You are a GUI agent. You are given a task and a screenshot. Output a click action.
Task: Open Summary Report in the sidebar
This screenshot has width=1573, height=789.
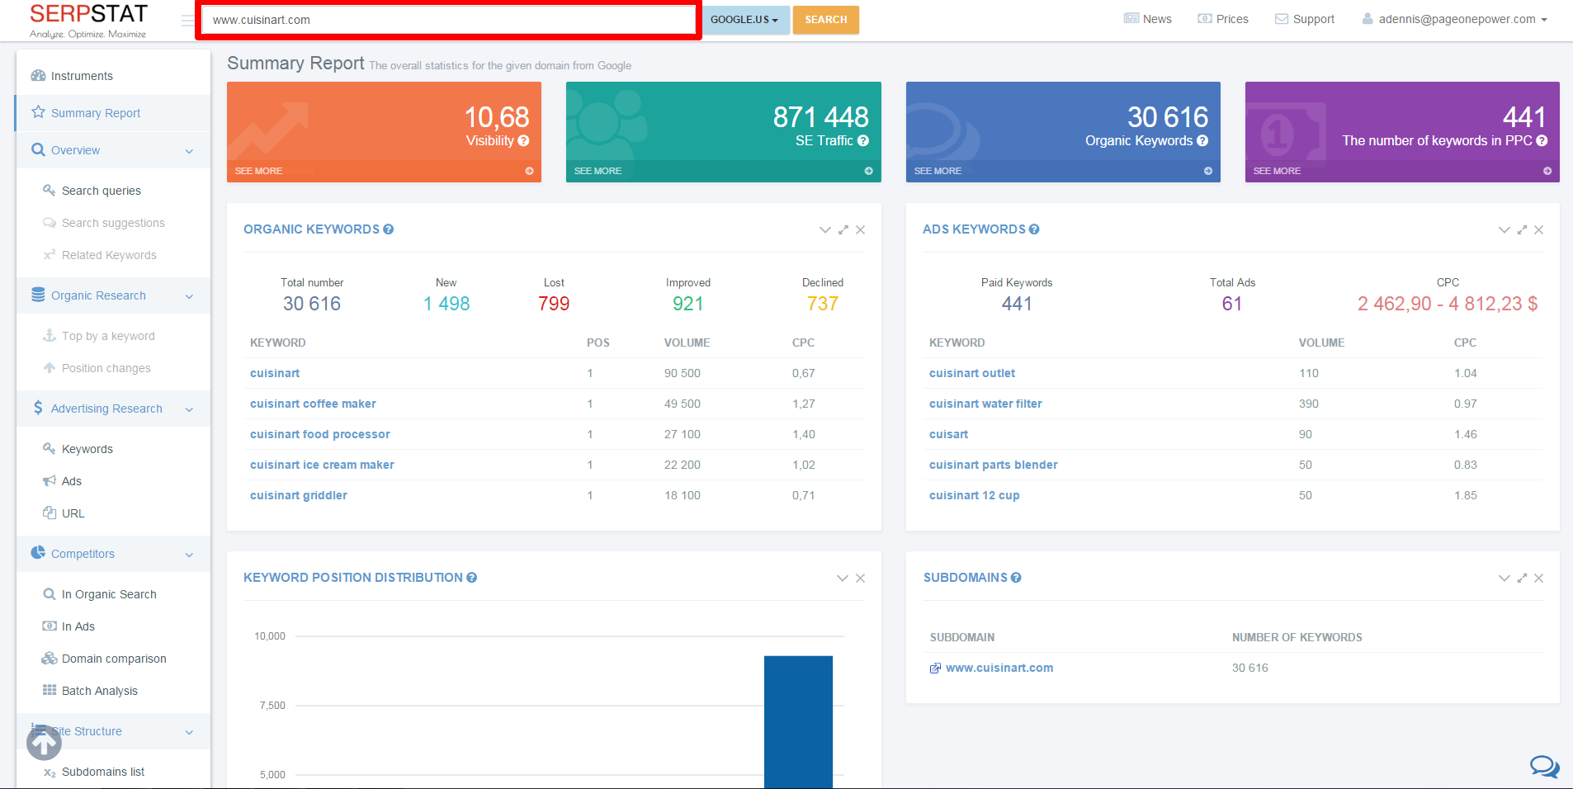(x=96, y=113)
